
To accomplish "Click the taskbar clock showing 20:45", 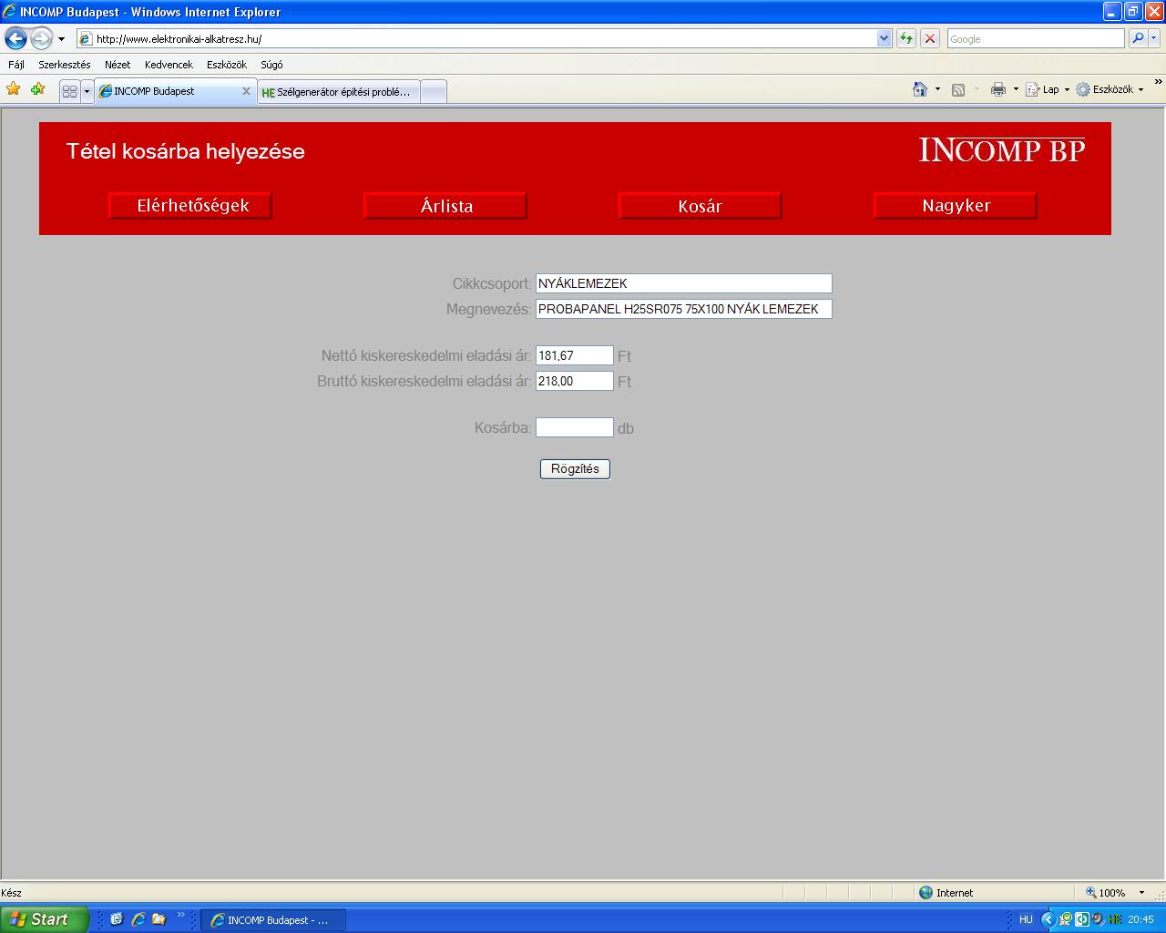I will 1141,920.
